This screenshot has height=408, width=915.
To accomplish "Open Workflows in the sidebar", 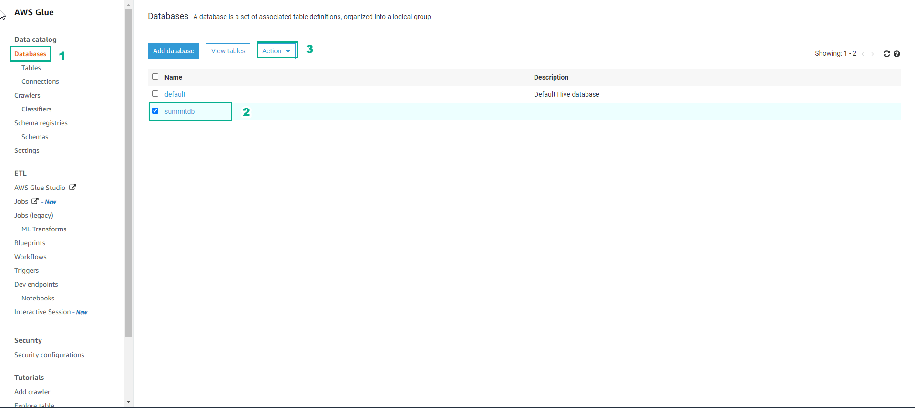I will coord(31,257).
